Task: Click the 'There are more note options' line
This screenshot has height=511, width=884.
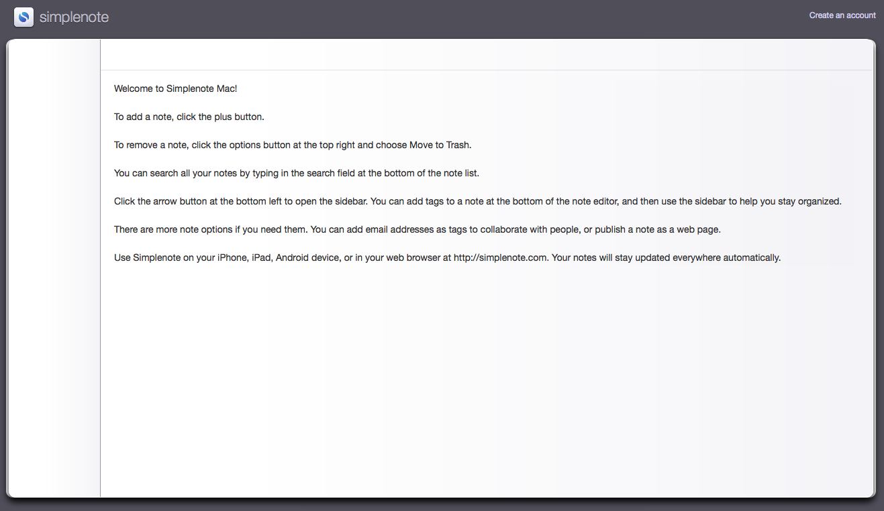Action: click(x=418, y=229)
